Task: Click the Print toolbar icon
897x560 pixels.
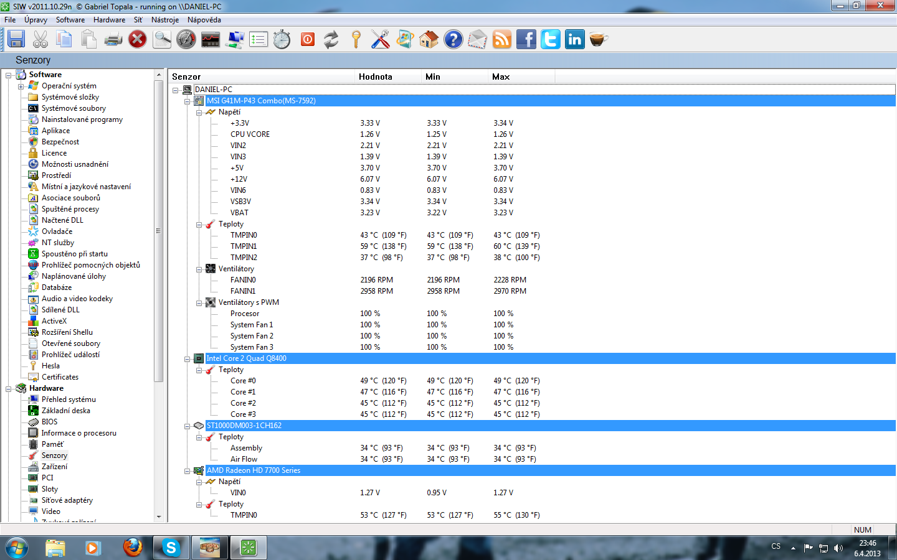Action: tap(113, 40)
